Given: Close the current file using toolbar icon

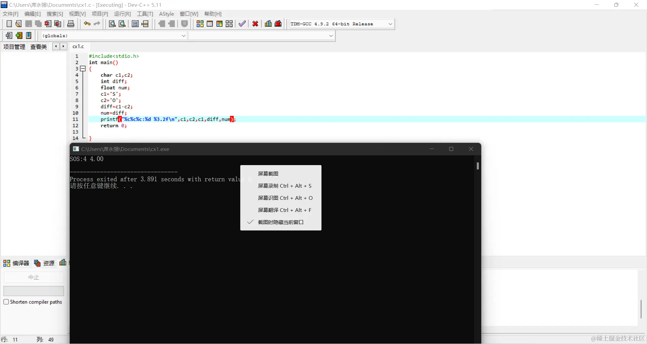Looking at the screenshot, I should [48, 24].
